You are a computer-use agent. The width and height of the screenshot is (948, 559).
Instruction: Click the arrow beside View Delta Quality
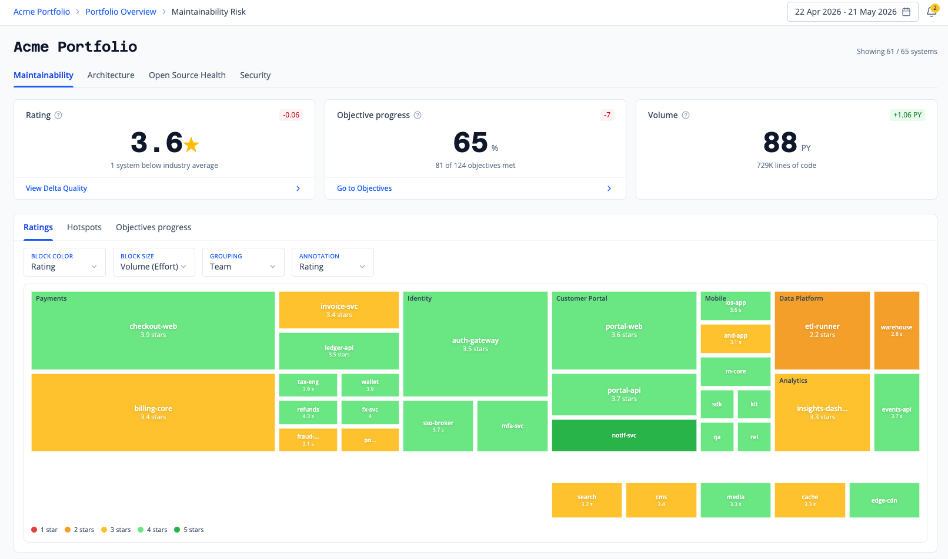pos(298,188)
